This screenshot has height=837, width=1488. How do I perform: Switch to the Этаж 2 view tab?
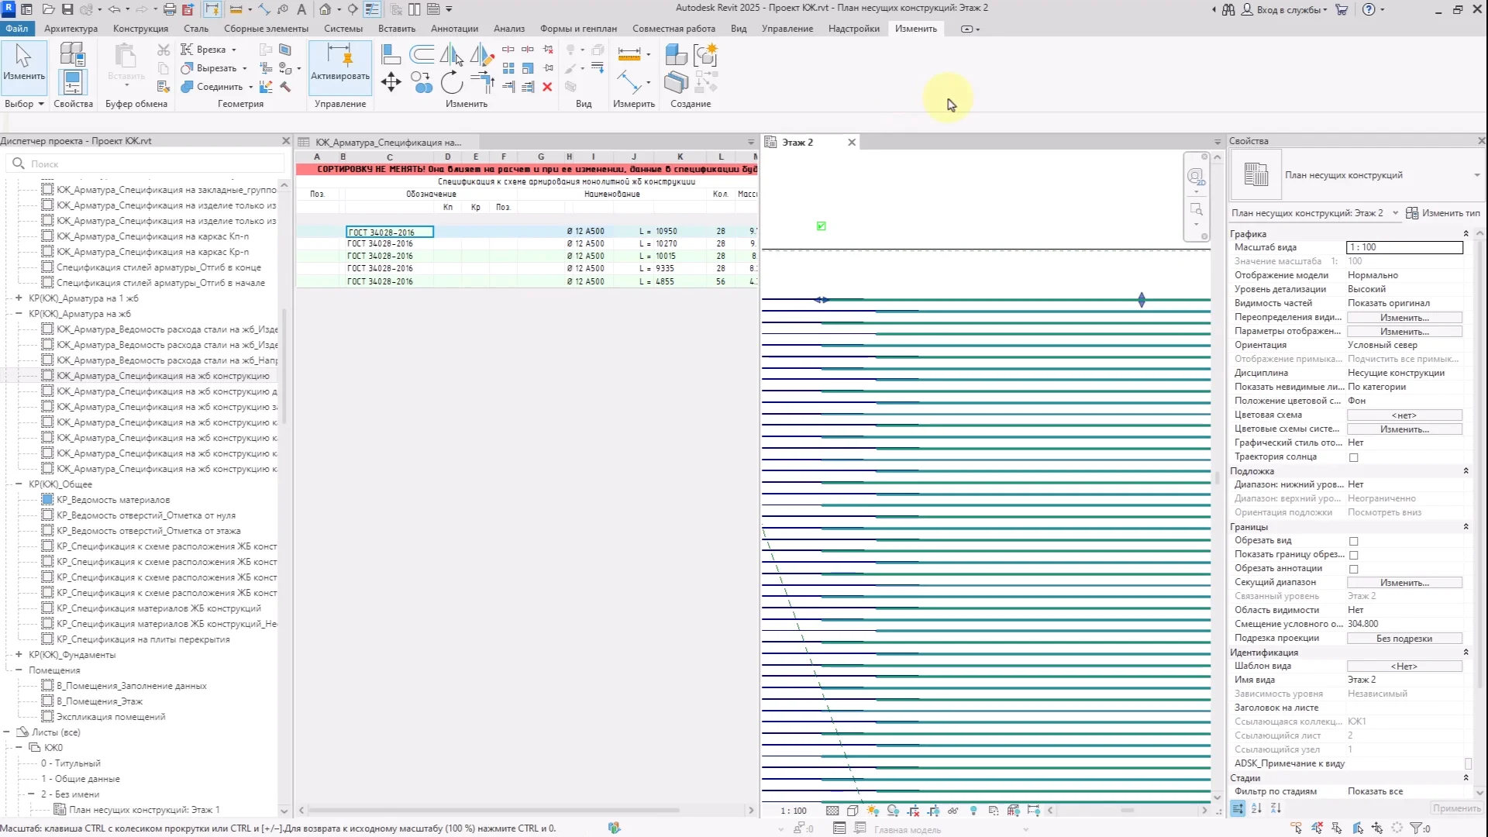click(798, 143)
